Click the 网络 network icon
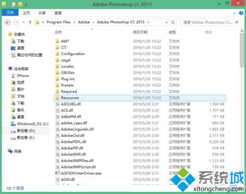 tap(10, 151)
